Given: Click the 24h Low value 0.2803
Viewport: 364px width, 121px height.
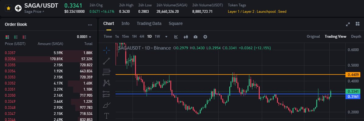Looking at the screenshot, I should (x=144, y=11).
